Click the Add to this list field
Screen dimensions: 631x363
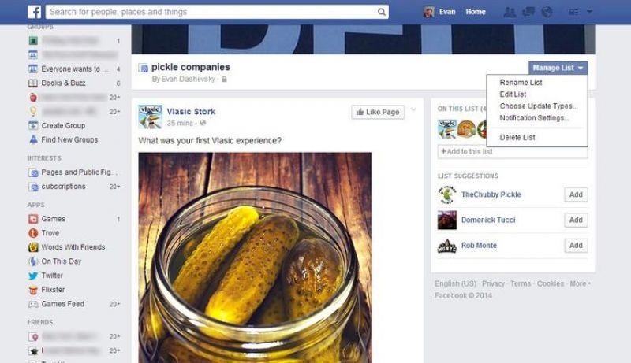point(512,152)
